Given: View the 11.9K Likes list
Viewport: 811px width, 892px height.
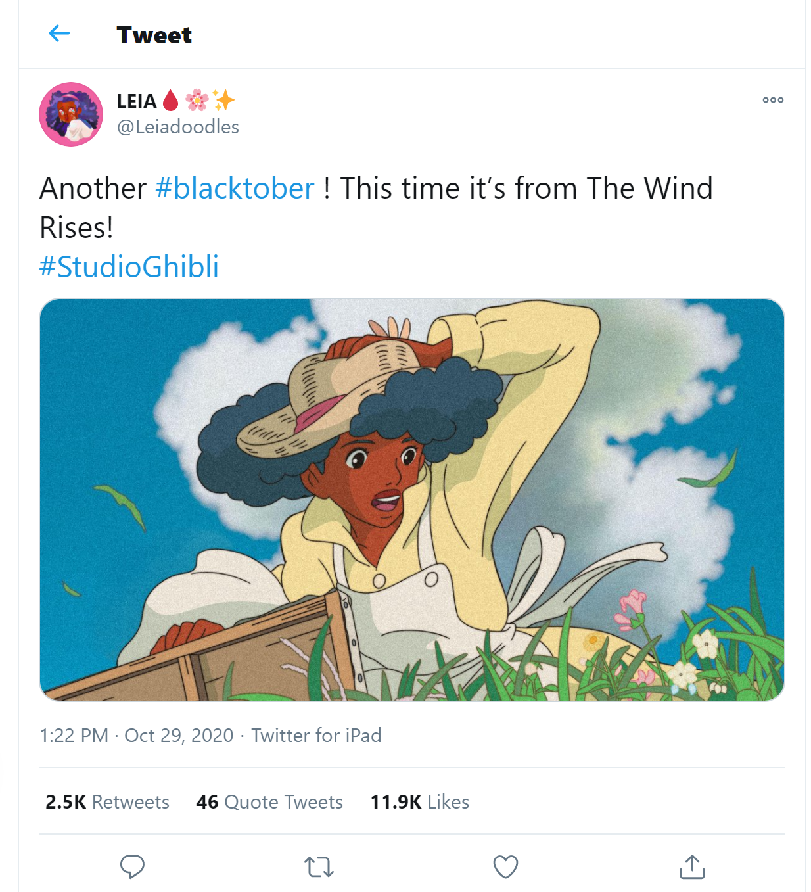Looking at the screenshot, I should (x=419, y=802).
